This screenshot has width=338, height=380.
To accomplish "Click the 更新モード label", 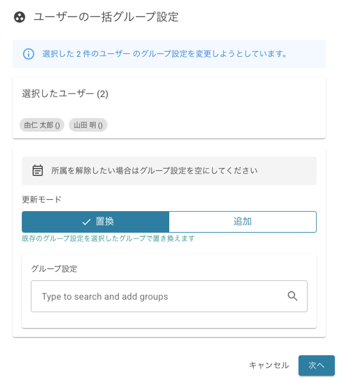I will click(42, 199).
